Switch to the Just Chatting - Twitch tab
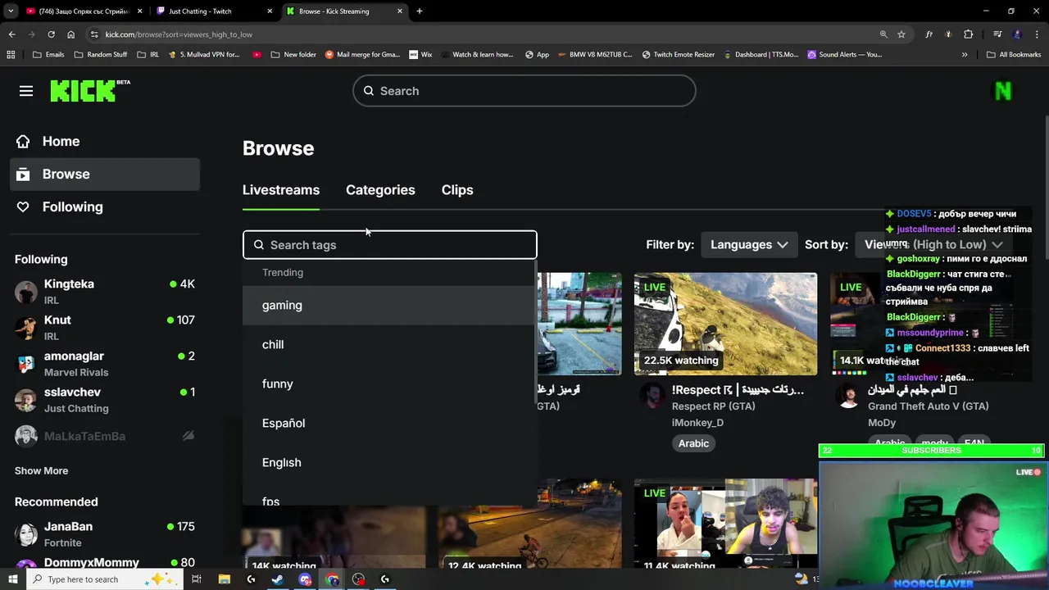The image size is (1049, 590). pyautogui.click(x=212, y=11)
